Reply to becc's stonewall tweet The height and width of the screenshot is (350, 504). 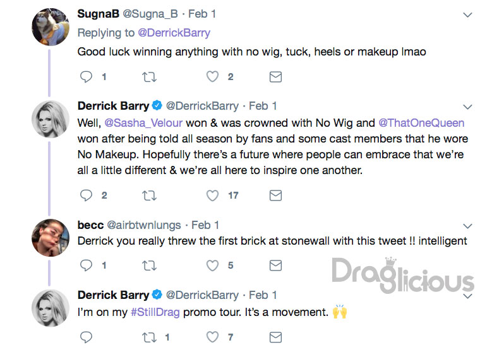click(x=86, y=265)
